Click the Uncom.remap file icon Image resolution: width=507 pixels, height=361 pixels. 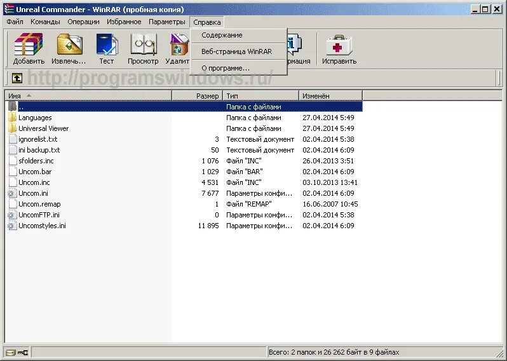point(12,204)
